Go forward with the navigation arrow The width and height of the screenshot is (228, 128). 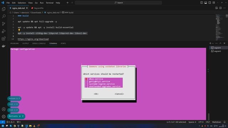72,2
